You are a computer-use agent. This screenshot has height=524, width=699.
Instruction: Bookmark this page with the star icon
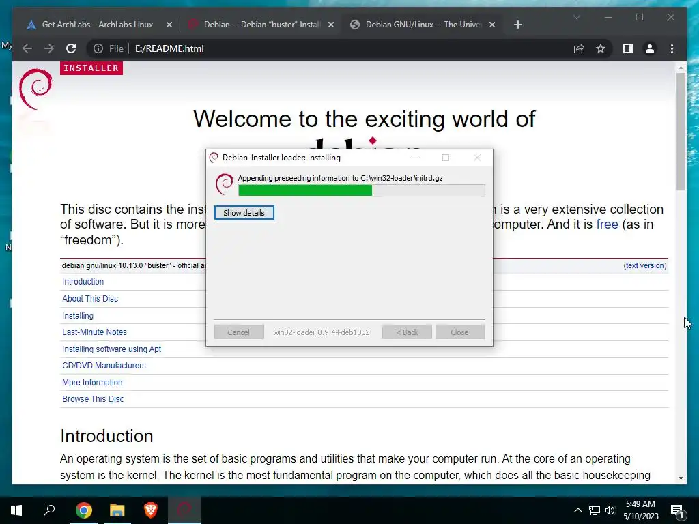click(601, 48)
